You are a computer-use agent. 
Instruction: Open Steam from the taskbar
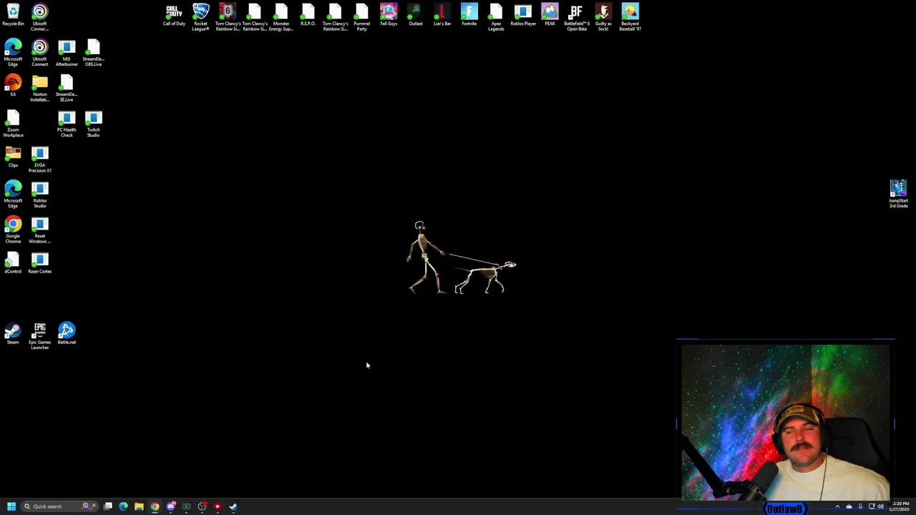(233, 506)
